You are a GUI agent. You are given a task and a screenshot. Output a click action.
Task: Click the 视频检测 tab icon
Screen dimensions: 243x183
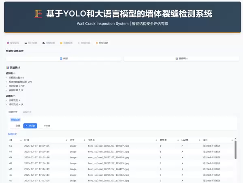(44, 42)
